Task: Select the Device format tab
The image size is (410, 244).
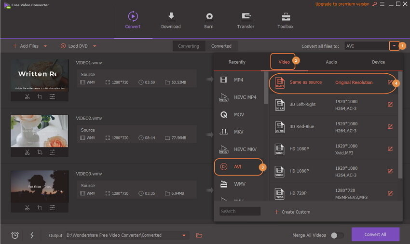Action: (378, 62)
